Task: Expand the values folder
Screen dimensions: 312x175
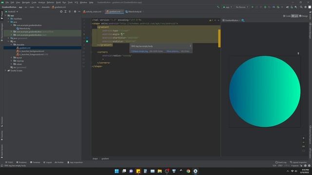Action: tap(12, 64)
